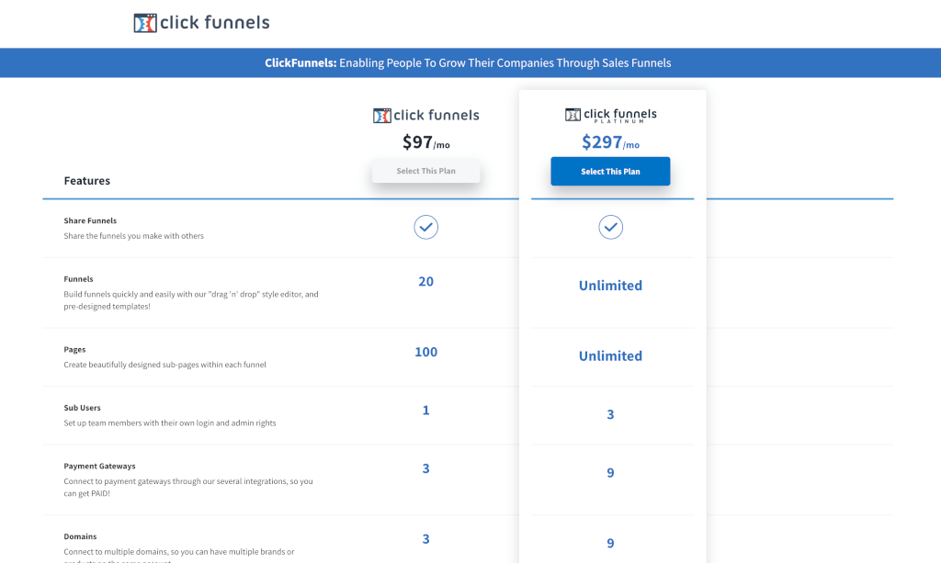
Task: Click the '100' pages value
Action: pyautogui.click(x=426, y=352)
